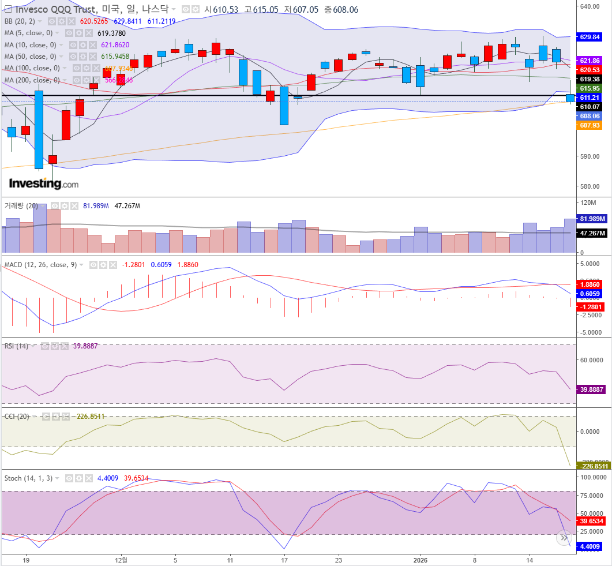612x566 pixels.
Task: Click the 607.93 orange price axis label
Action: click(x=590, y=125)
